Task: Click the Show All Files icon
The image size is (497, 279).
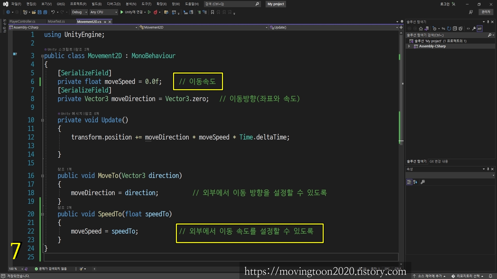Action: (x=461, y=29)
